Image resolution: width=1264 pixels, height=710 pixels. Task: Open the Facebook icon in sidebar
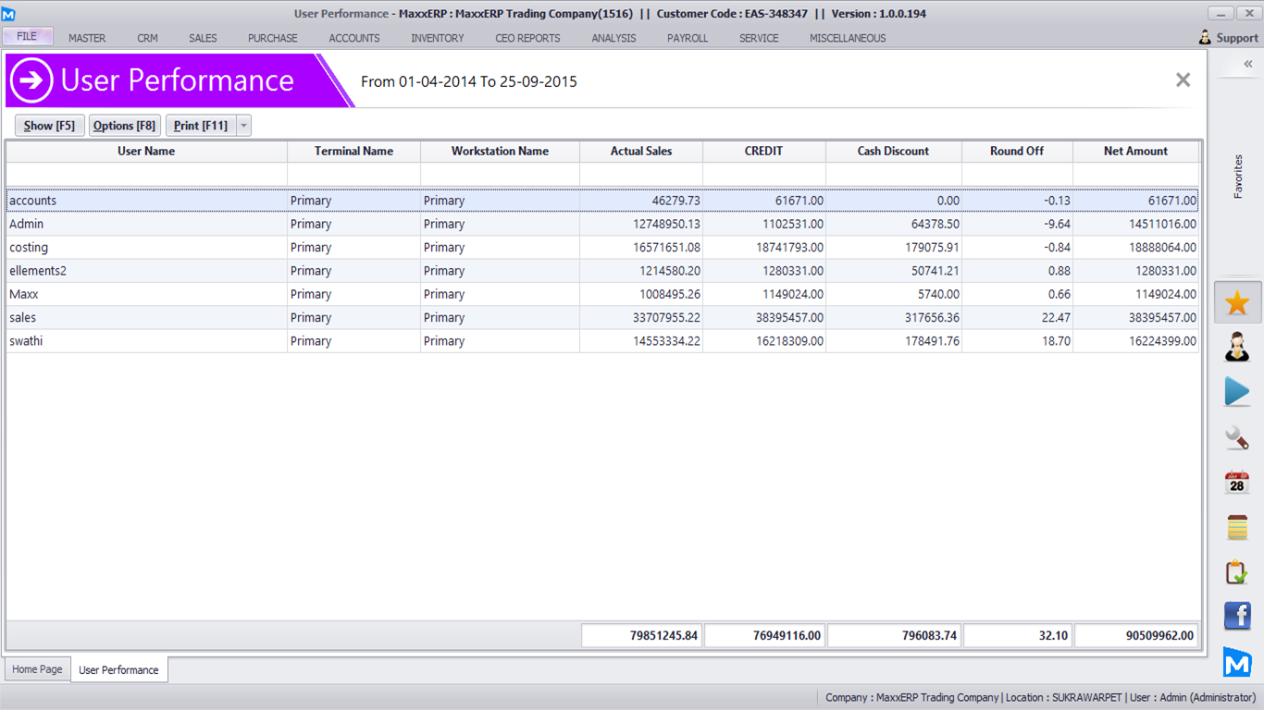(1237, 617)
